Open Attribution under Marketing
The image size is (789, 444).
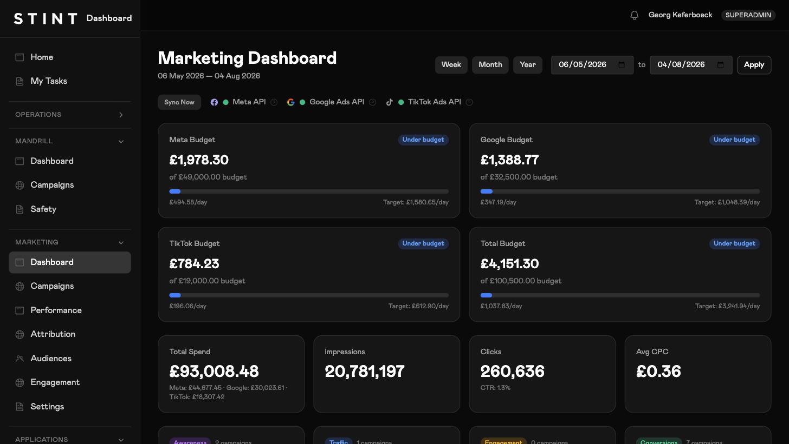[x=70, y=334]
